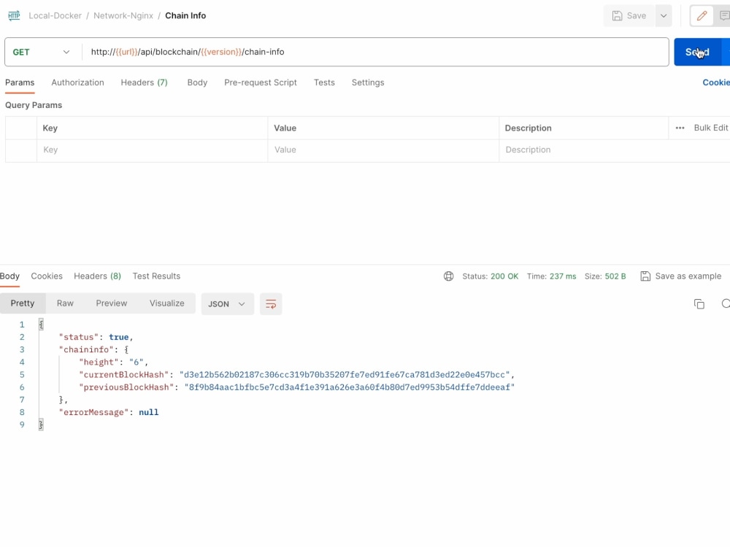Image resolution: width=730 pixels, height=547 pixels.
Task: Open the Cookies manager link
Action: click(x=716, y=82)
